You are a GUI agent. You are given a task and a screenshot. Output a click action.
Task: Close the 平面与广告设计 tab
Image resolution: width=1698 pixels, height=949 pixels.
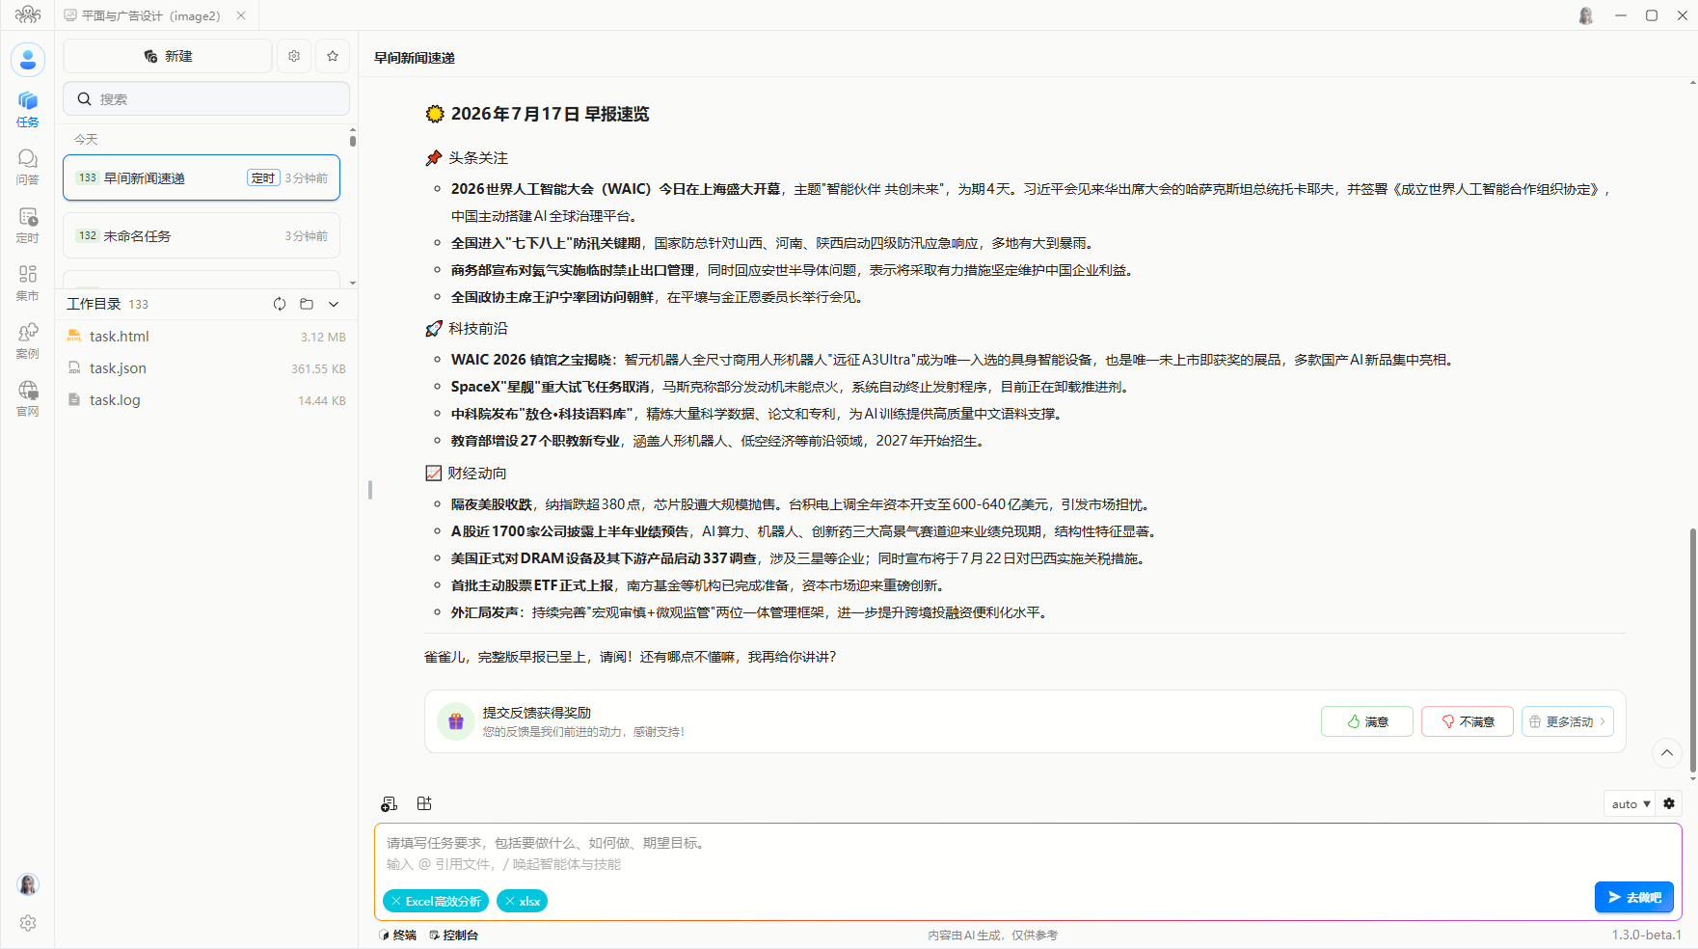[x=241, y=15]
